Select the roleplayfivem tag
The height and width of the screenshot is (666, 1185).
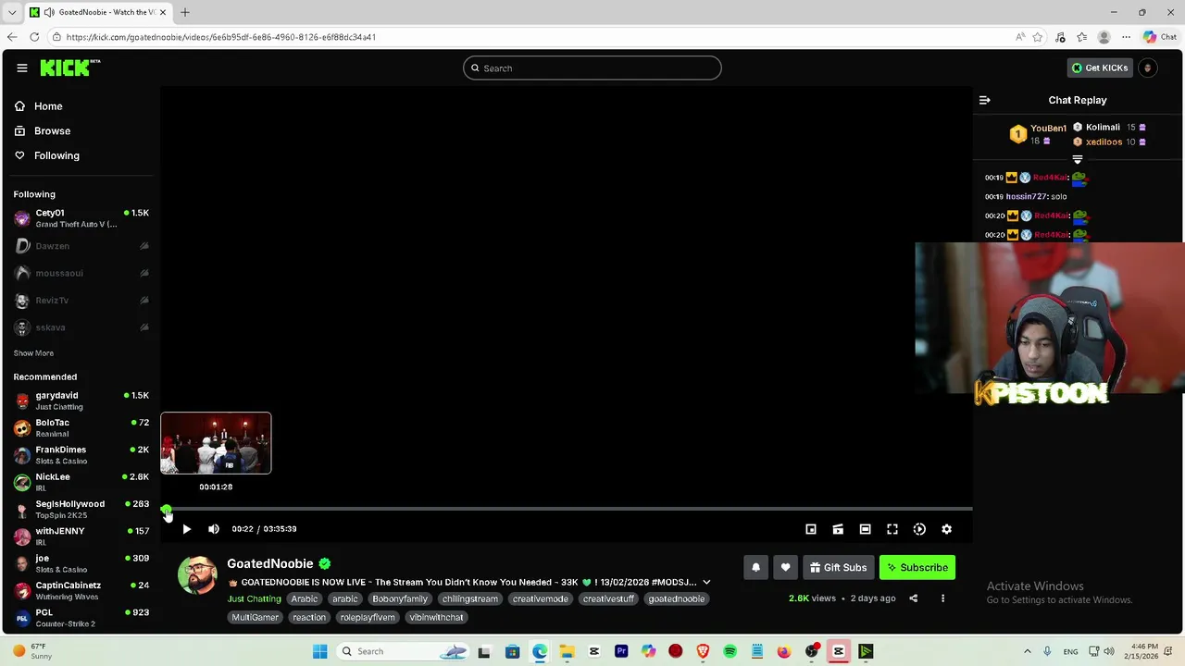368,617
